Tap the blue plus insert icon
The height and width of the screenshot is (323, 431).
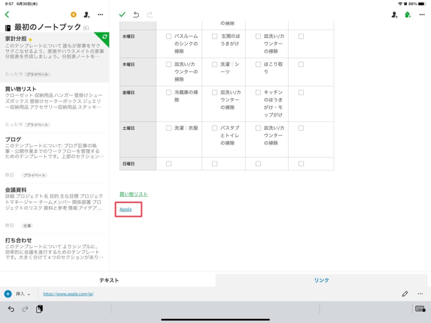(8, 294)
